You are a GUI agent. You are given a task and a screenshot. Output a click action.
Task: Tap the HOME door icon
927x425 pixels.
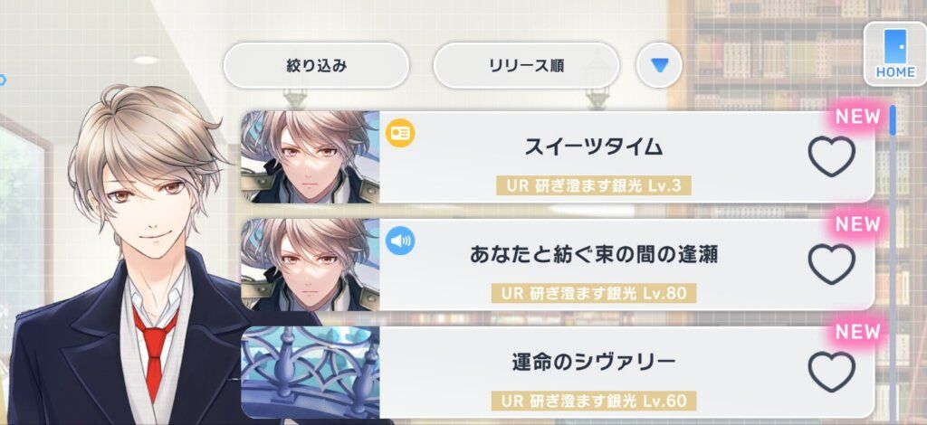(895, 54)
